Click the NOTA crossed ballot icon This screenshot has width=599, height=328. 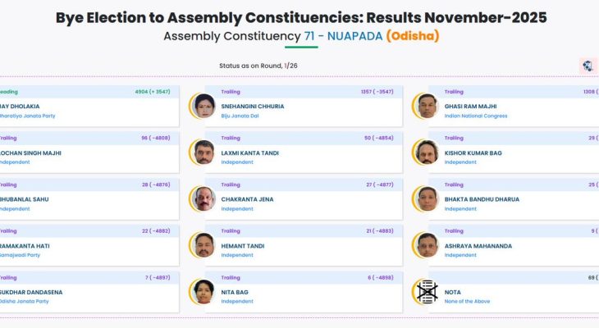point(426,292)
